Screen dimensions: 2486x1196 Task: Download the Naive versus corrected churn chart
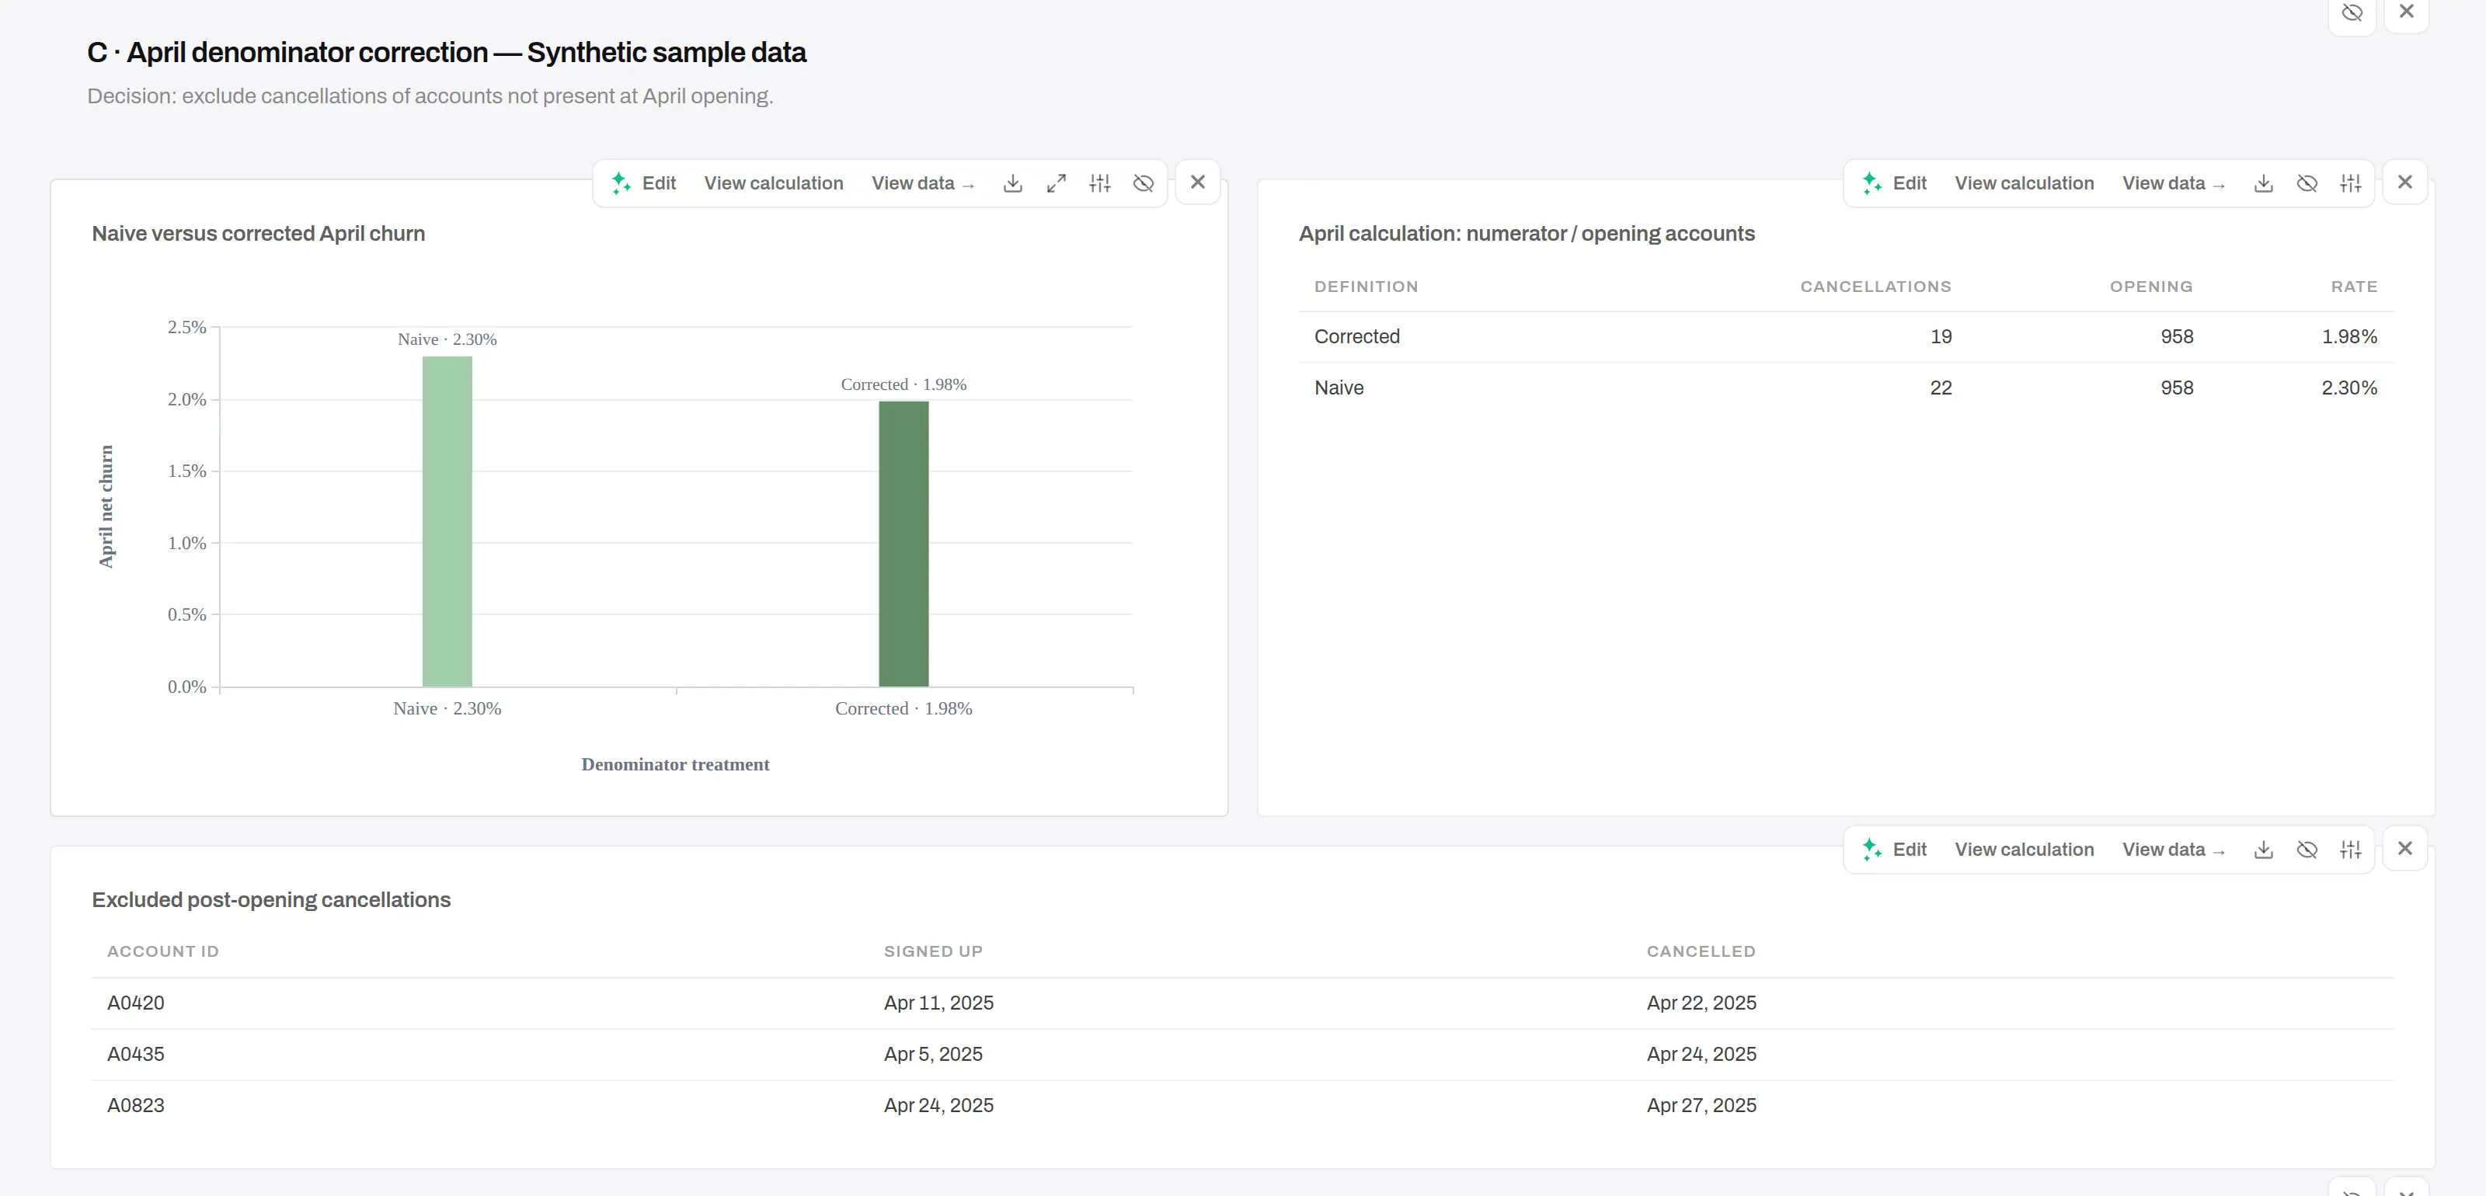(1012, 183)
